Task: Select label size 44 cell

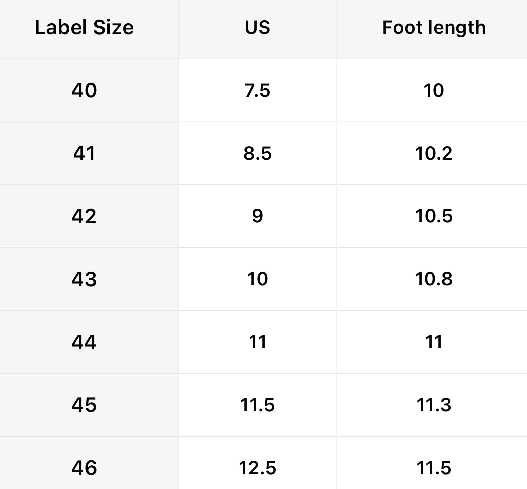Action: click(x=84, y=342)
